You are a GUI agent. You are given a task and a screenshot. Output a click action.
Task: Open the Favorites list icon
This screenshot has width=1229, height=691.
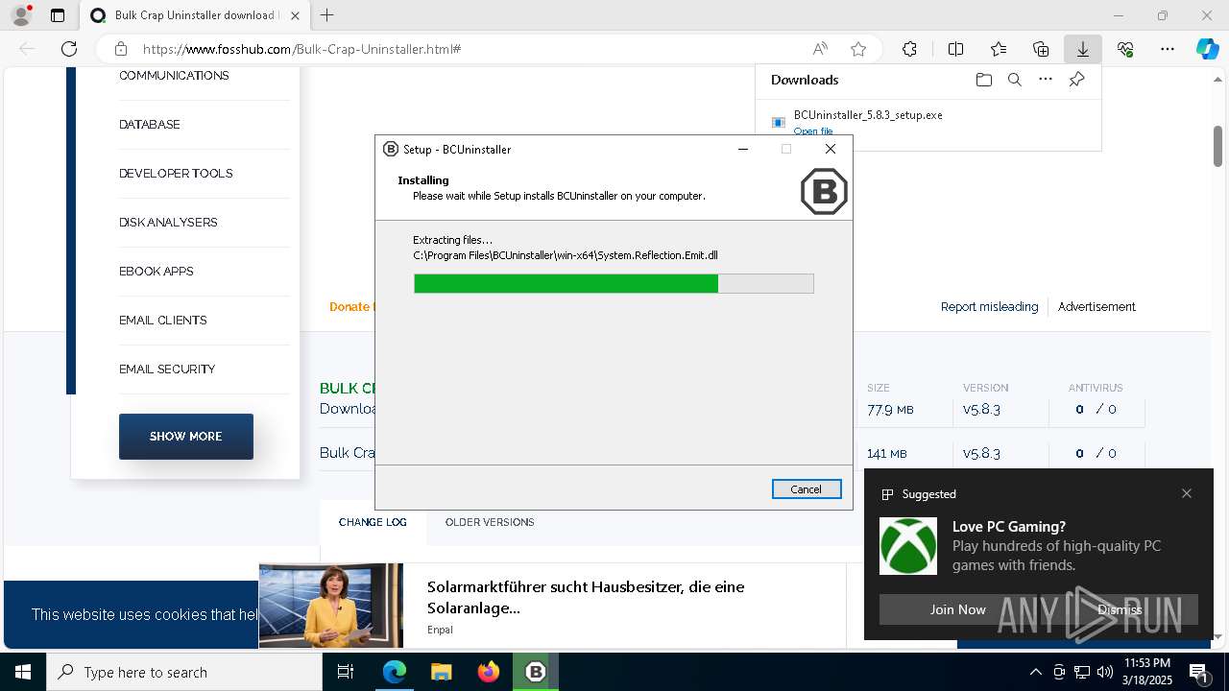999,49
